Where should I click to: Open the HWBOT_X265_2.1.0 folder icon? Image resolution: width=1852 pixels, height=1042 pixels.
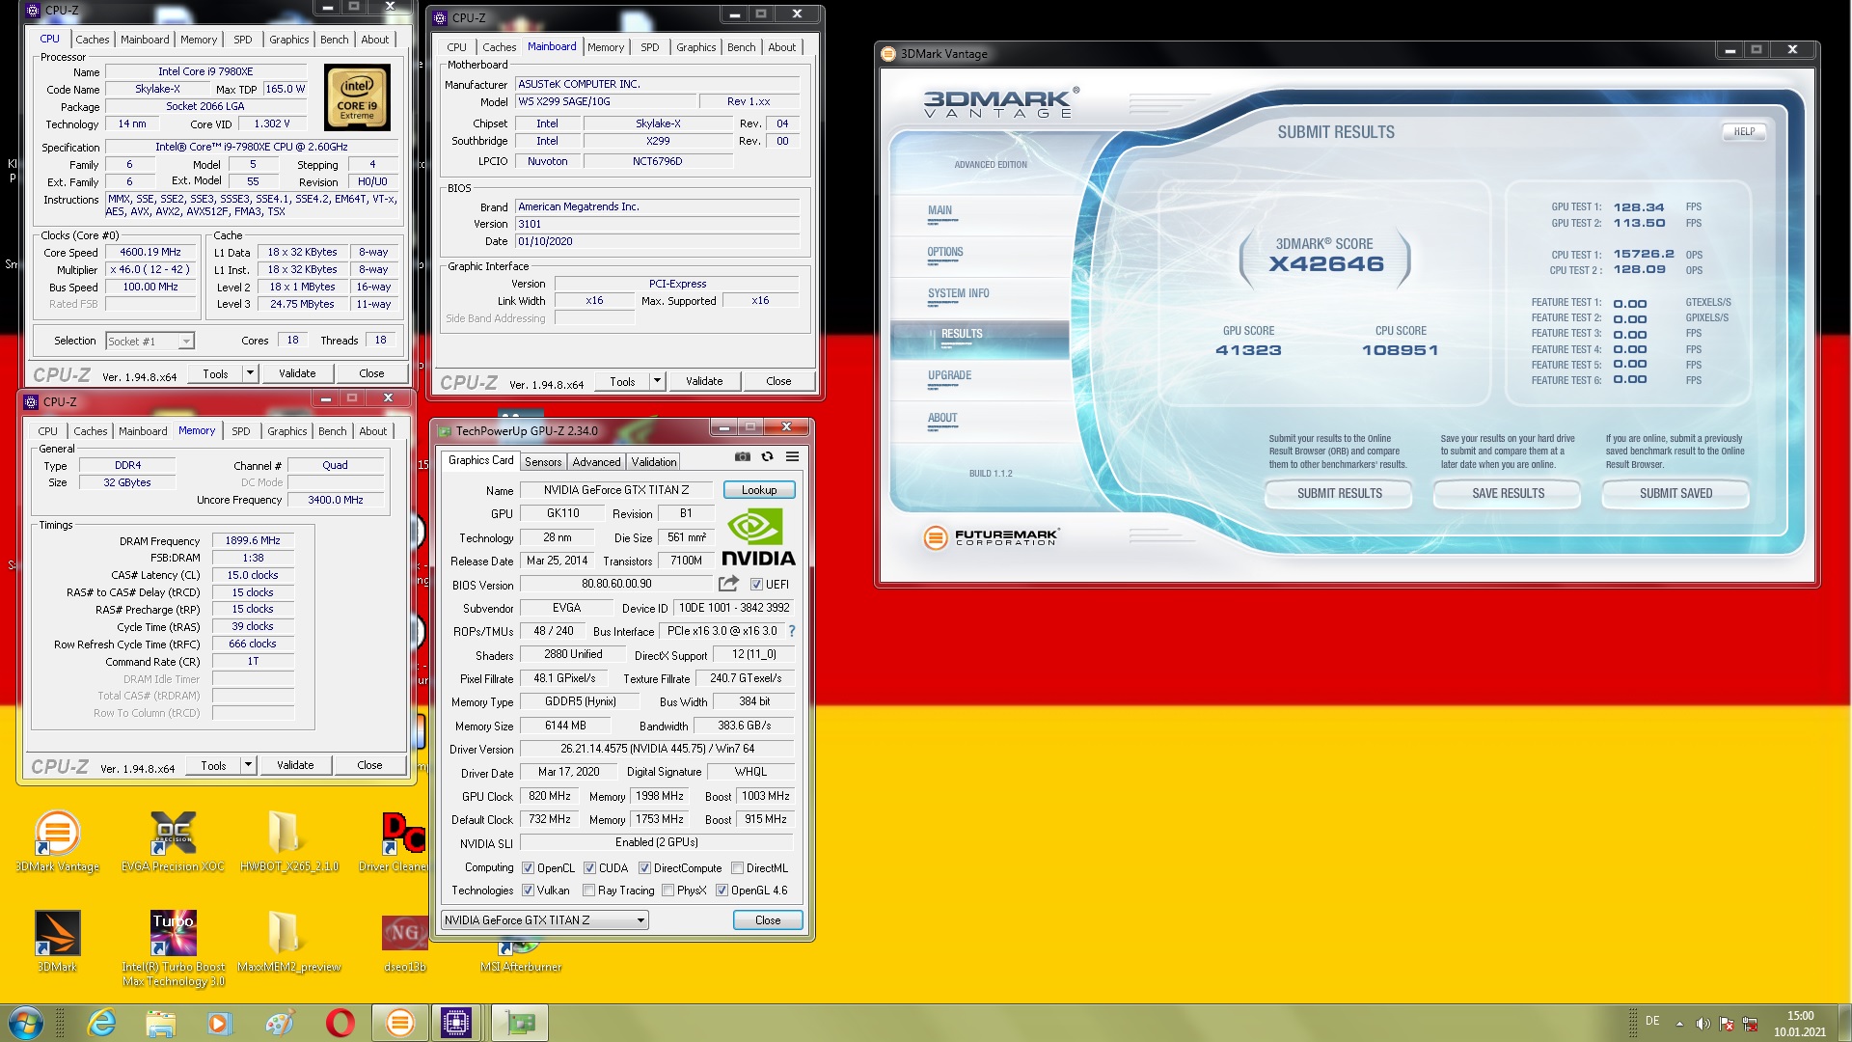[288, 841]
